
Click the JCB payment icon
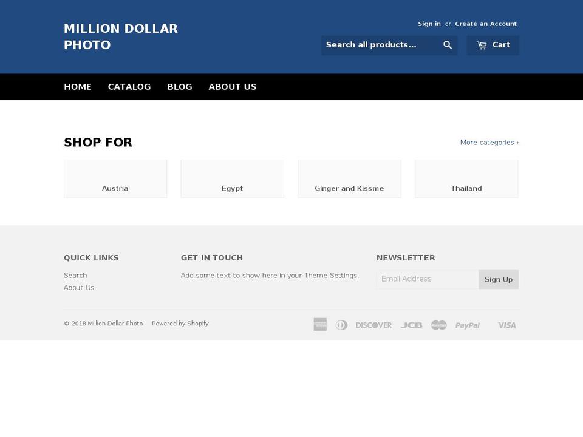[x=411, y=325]
